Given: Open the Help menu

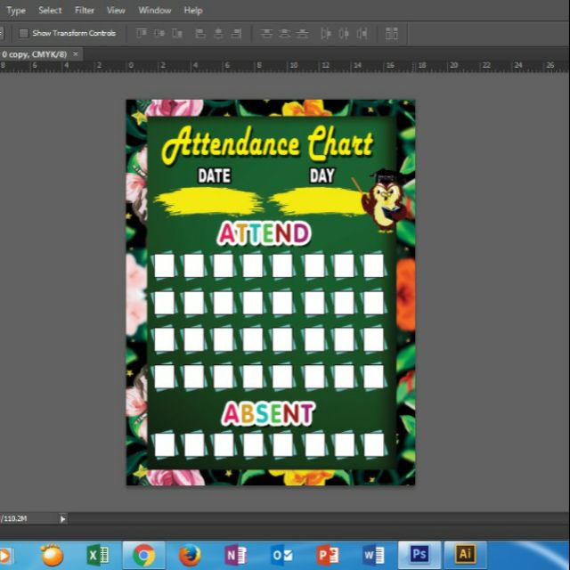Looking at the screenshot, I should (x=193, y=11).
